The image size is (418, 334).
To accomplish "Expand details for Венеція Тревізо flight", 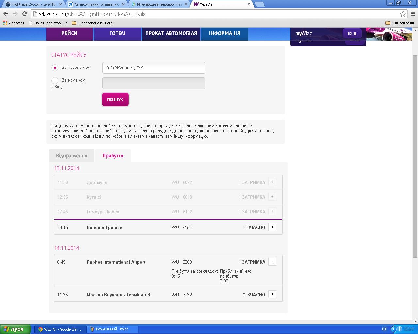I will pos(272,227).
